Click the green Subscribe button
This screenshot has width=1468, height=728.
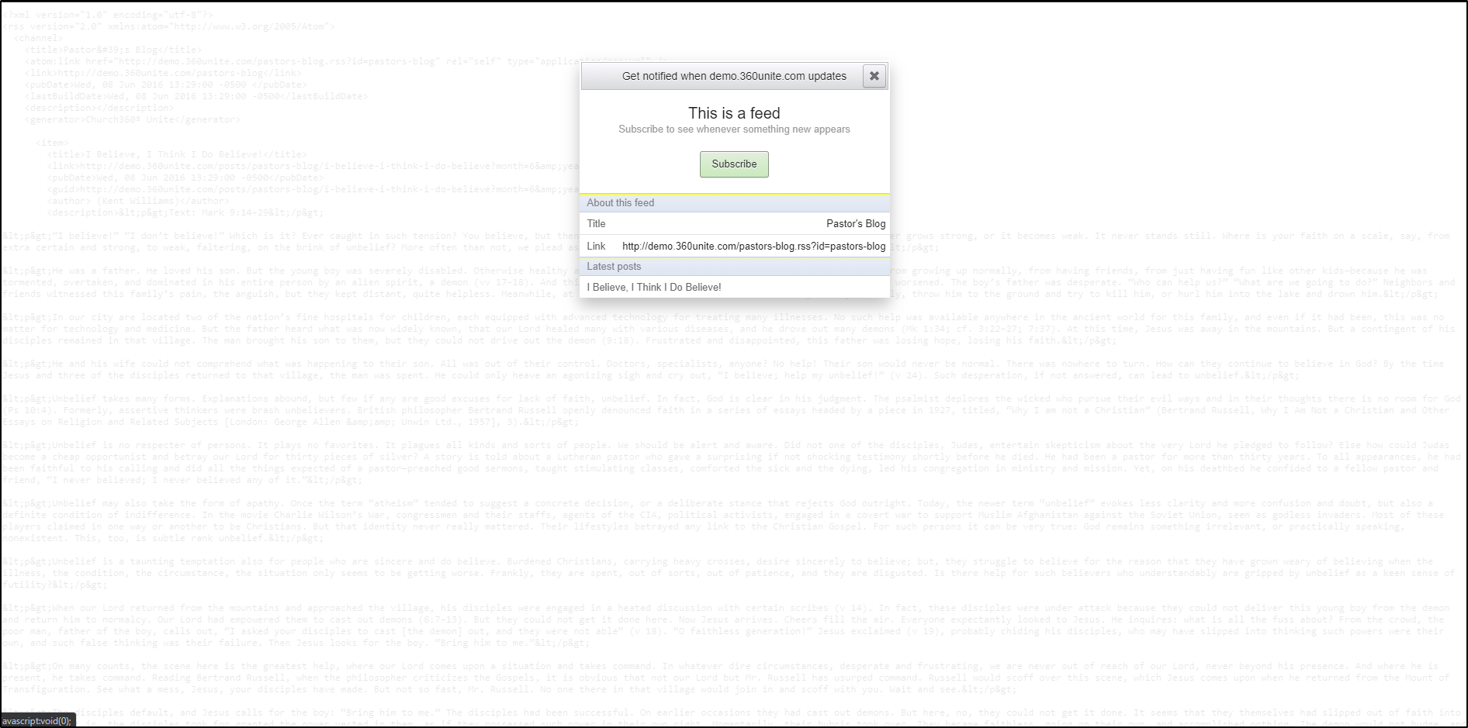point(734,164)
